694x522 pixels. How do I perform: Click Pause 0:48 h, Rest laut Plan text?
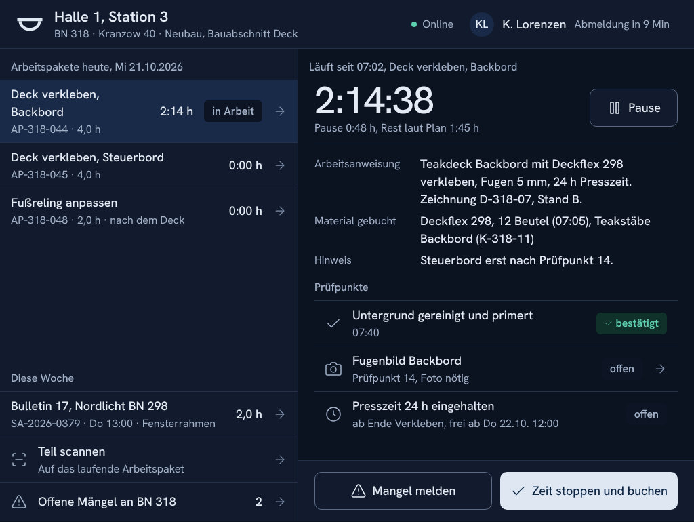tap(396, 128)
